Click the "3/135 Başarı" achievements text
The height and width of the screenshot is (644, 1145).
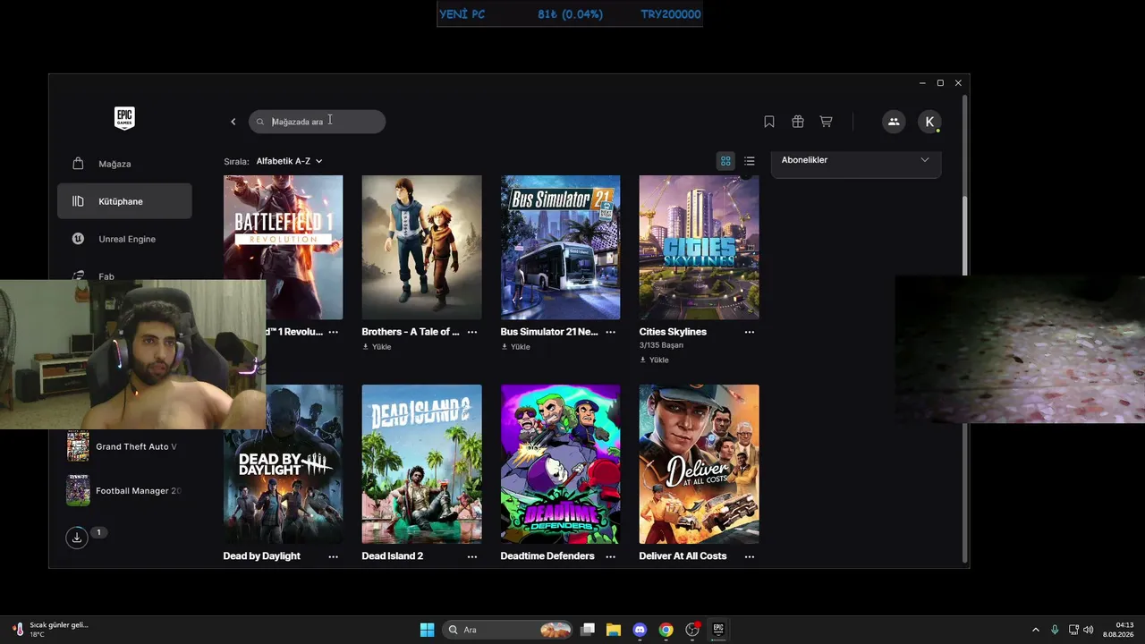click(661, 345)
